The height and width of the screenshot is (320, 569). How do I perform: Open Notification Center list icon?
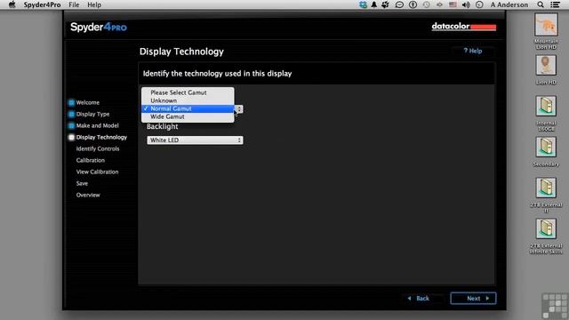555,4
